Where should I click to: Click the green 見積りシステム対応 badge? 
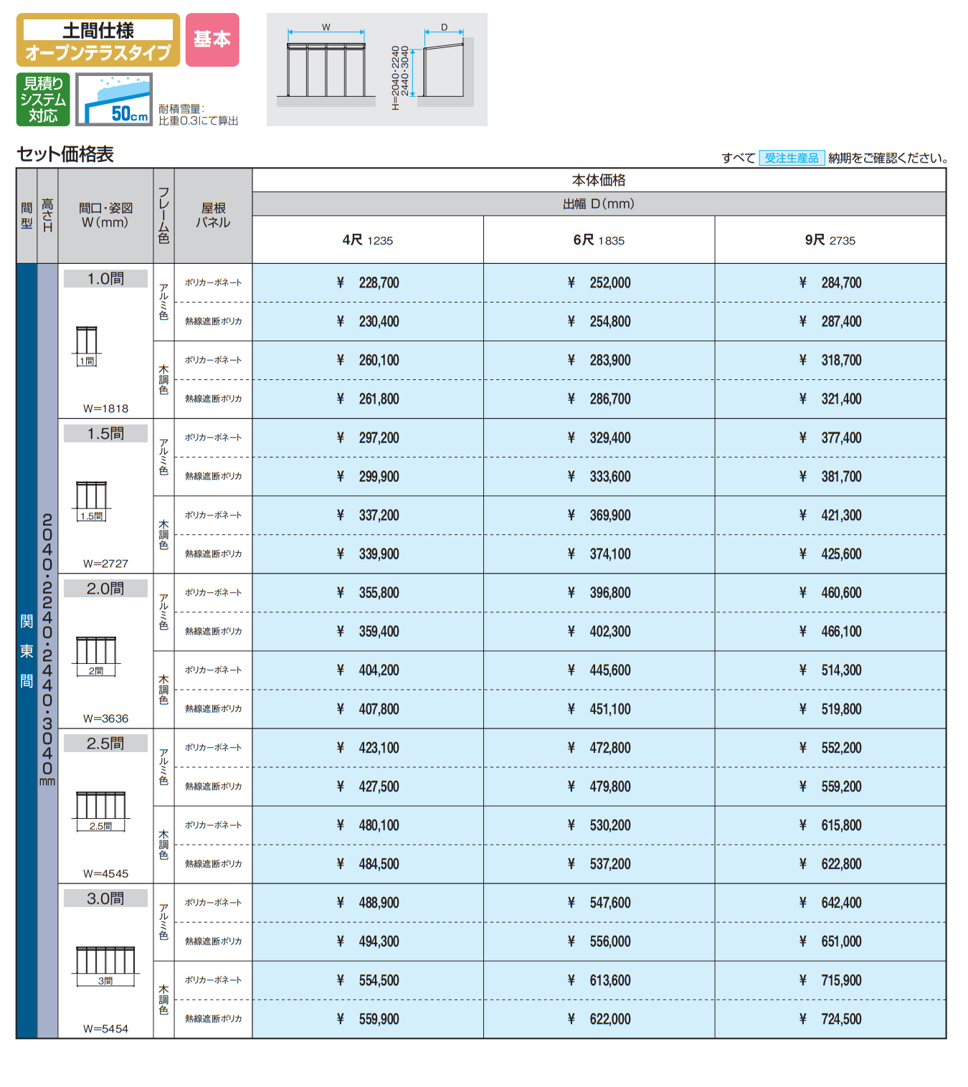tap(43, 100)
